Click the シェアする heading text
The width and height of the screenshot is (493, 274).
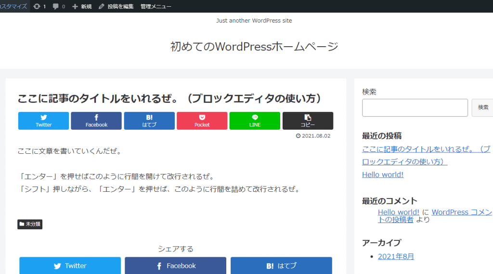[175, 249]
